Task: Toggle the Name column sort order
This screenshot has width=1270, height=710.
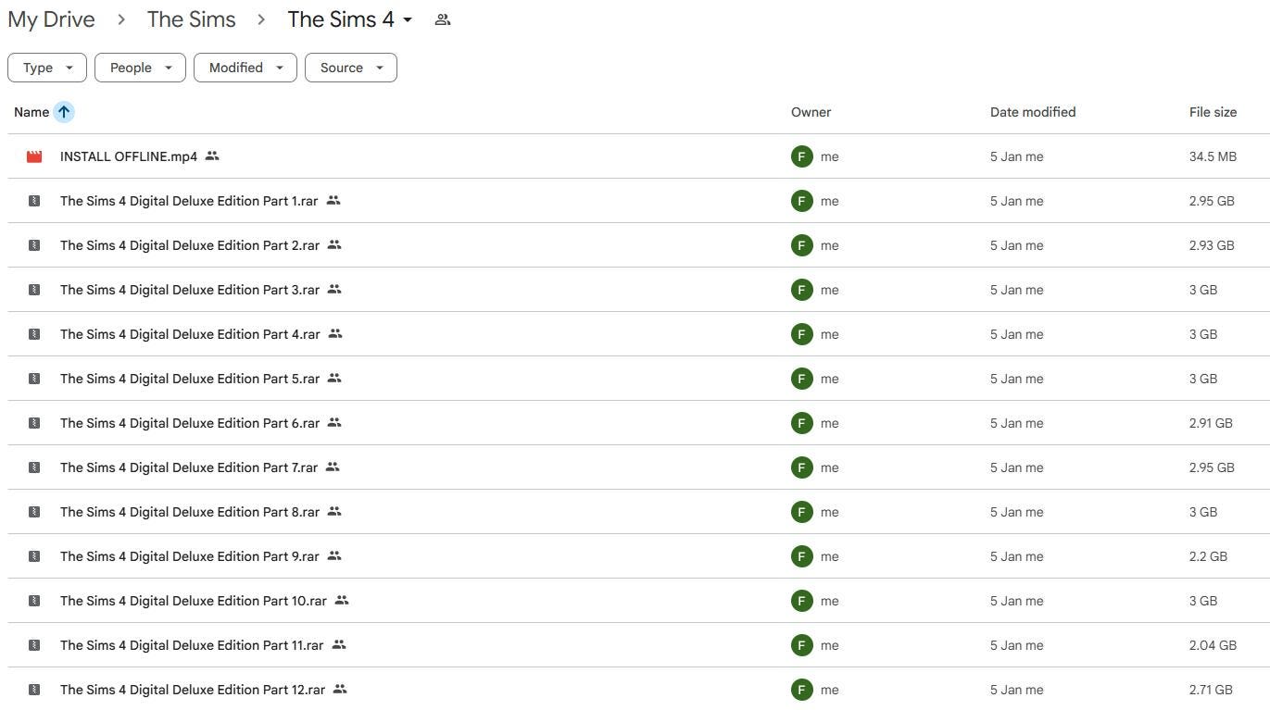Action: [64, 111]
